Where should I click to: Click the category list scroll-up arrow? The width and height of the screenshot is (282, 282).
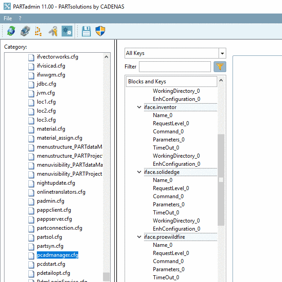point(106,57)
